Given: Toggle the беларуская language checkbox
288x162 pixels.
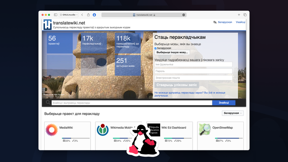Looking at the screenshot, I should (x=155, y=48).
